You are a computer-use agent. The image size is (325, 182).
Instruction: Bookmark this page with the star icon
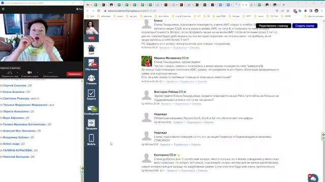(288, 11)
